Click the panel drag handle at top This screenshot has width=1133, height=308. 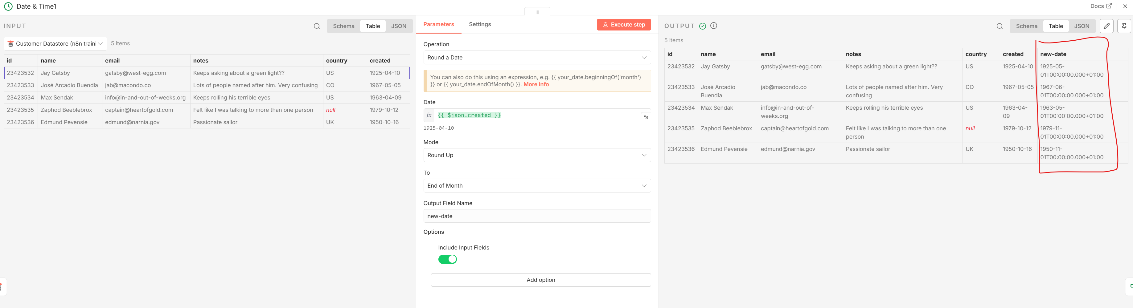click(537, 12)
